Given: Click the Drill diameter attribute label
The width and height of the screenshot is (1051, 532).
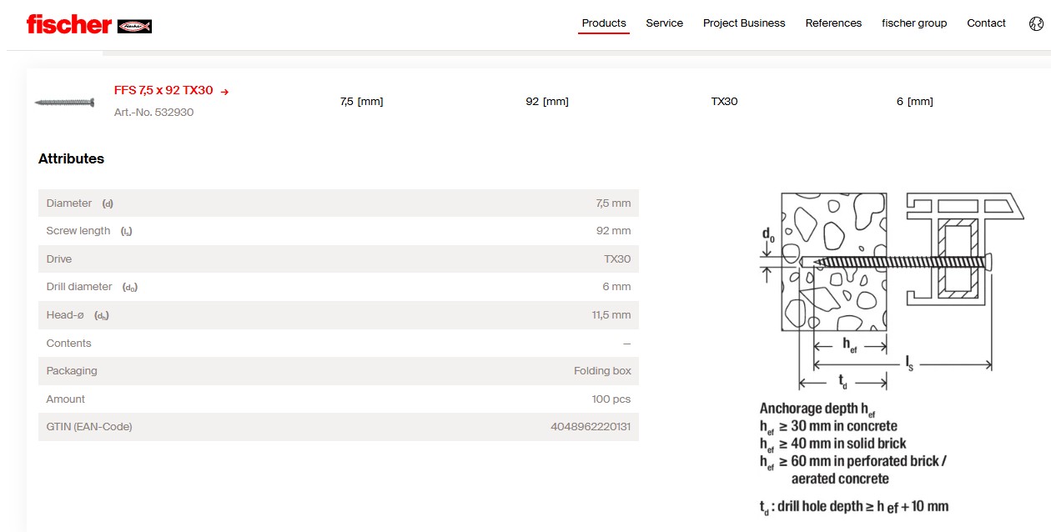Looking at the screenshot, I should point(79,287).
